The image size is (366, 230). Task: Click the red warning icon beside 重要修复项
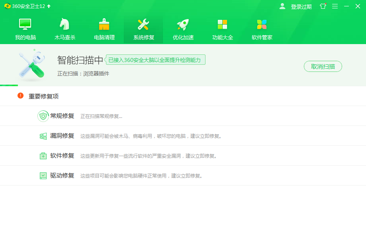pyautogui.click(x=21, y=96)
